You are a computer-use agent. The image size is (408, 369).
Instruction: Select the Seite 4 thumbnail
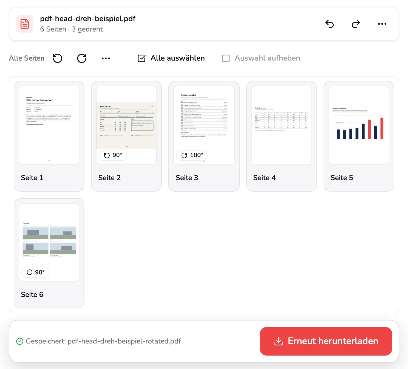click(282, 125)
